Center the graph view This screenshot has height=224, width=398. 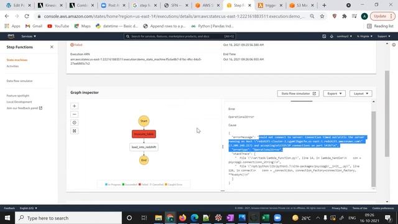[75, 123]
